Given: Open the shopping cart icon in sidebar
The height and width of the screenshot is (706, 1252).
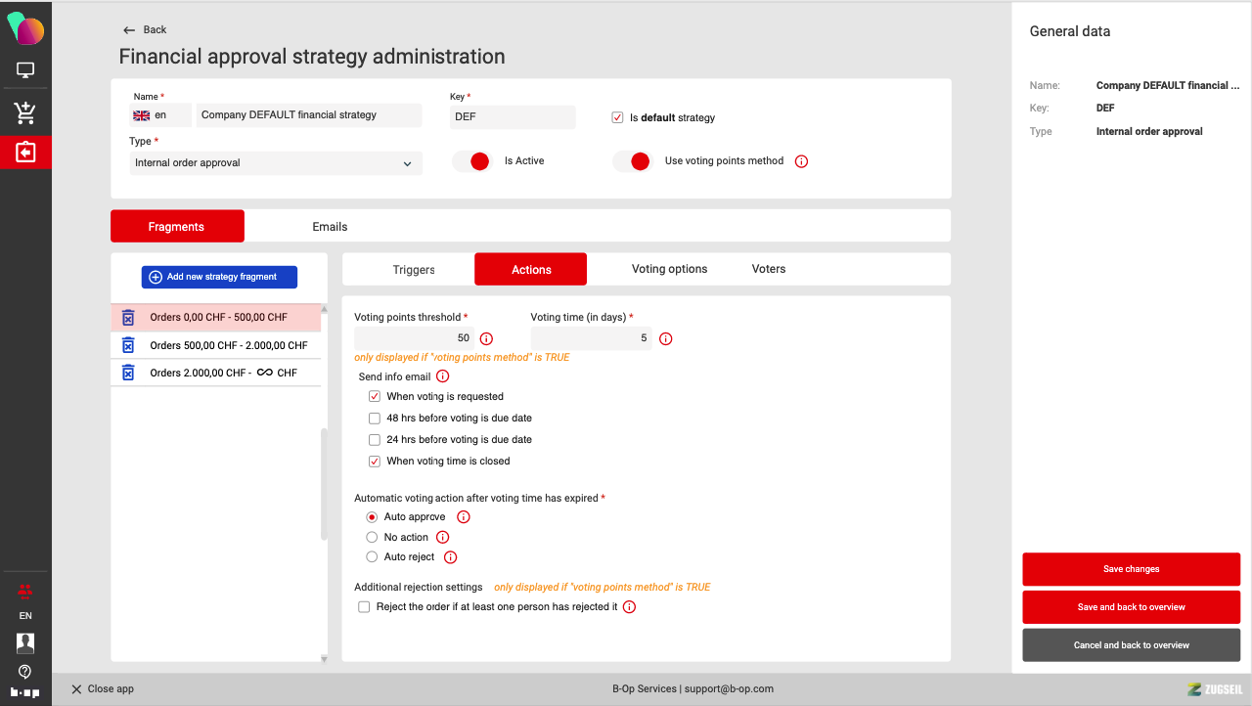Looking at the screenshot, I should pyautogui.click(x=25, y=112).
